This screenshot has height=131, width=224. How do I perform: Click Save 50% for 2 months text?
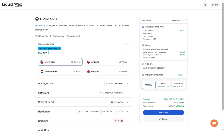click(174, 99)
